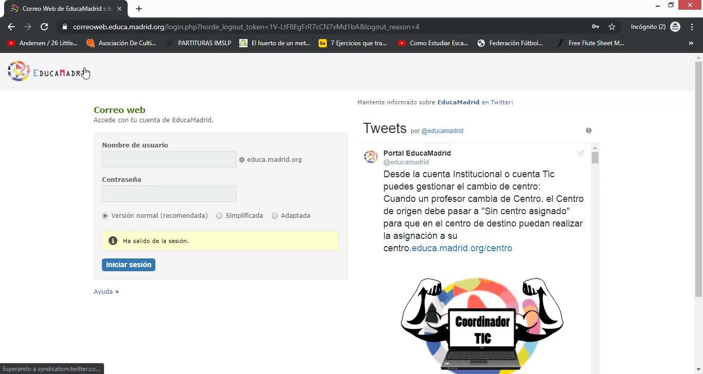Image resolution: width=703 pixels, height=374 pixels.
Task: Click the Nombre de usuario field
Action: pyautogui.click(x=169, y=159)
